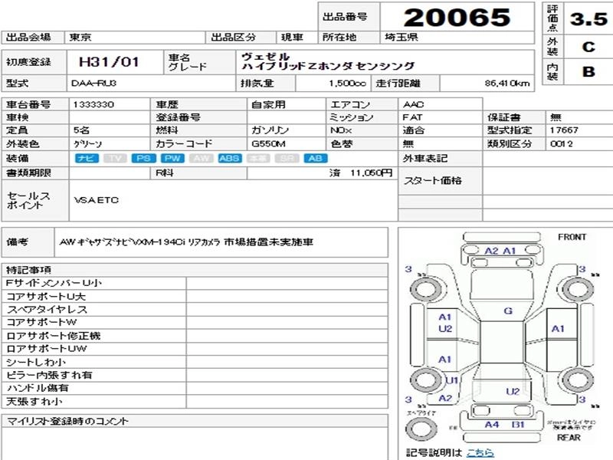Select the displacement value 1,500cc
The image size is (613, 460).
[x=348, y=84]
